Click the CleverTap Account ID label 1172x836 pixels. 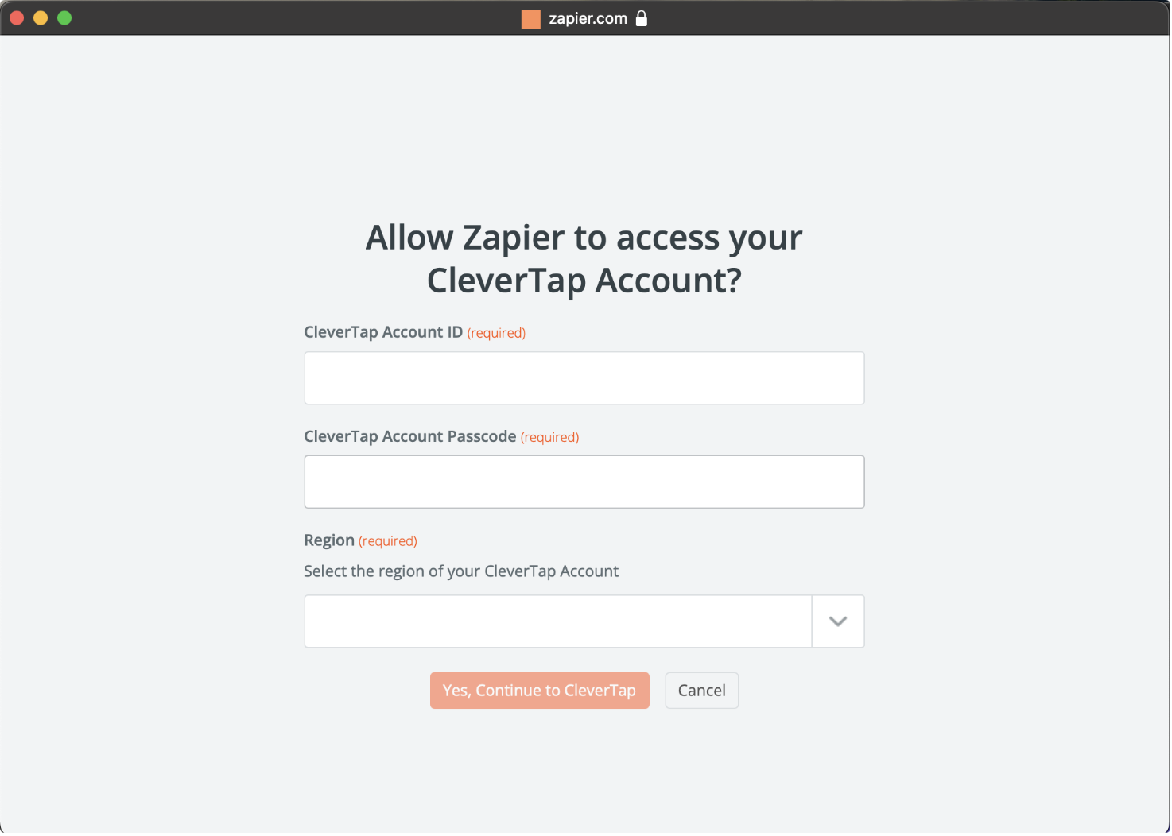(x=382, y=331)
